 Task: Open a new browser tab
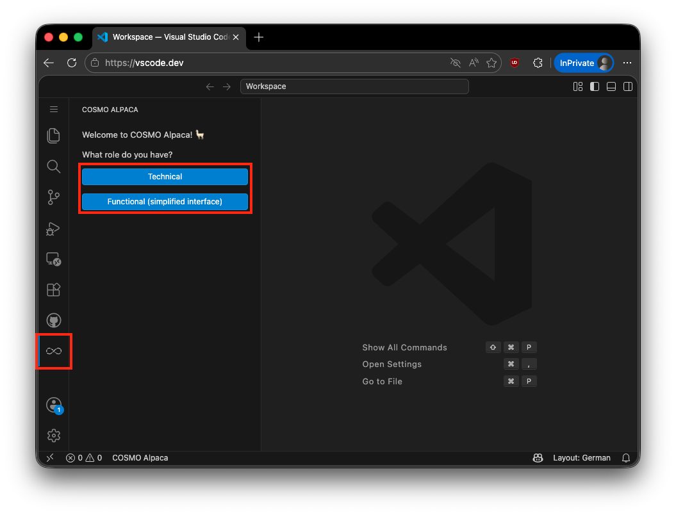point(259,37)
